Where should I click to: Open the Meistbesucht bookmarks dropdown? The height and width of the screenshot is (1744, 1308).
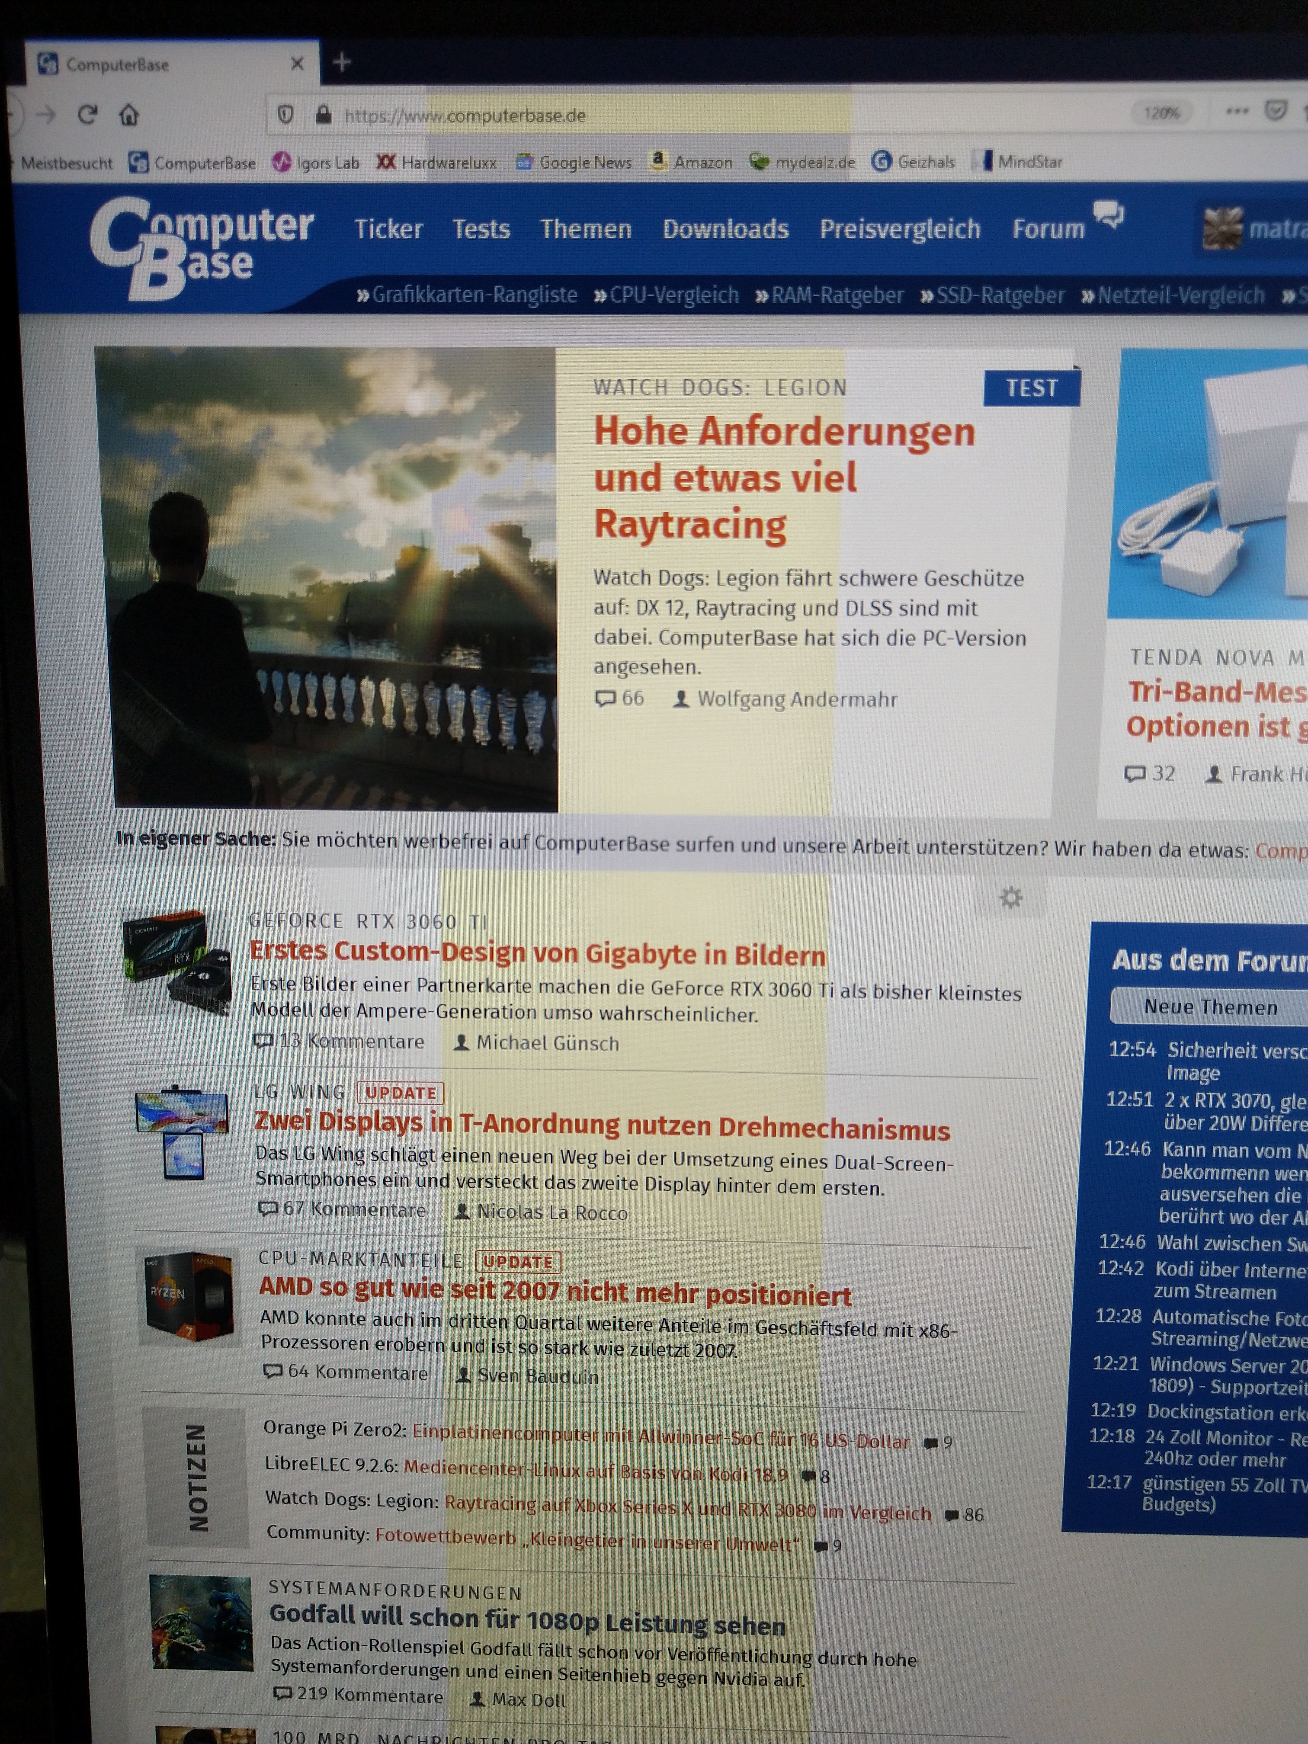67,163
